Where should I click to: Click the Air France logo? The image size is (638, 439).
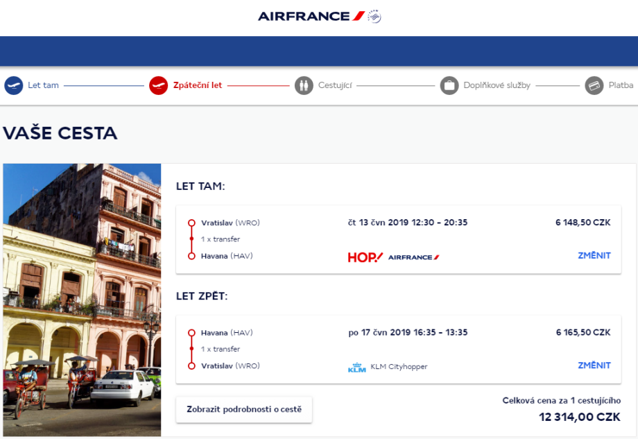pyautogui.click(x=319, y=16)
